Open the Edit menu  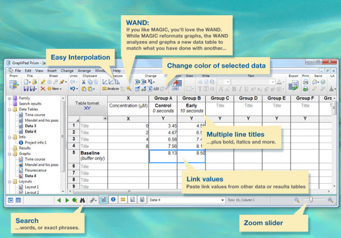click(28, 71)
